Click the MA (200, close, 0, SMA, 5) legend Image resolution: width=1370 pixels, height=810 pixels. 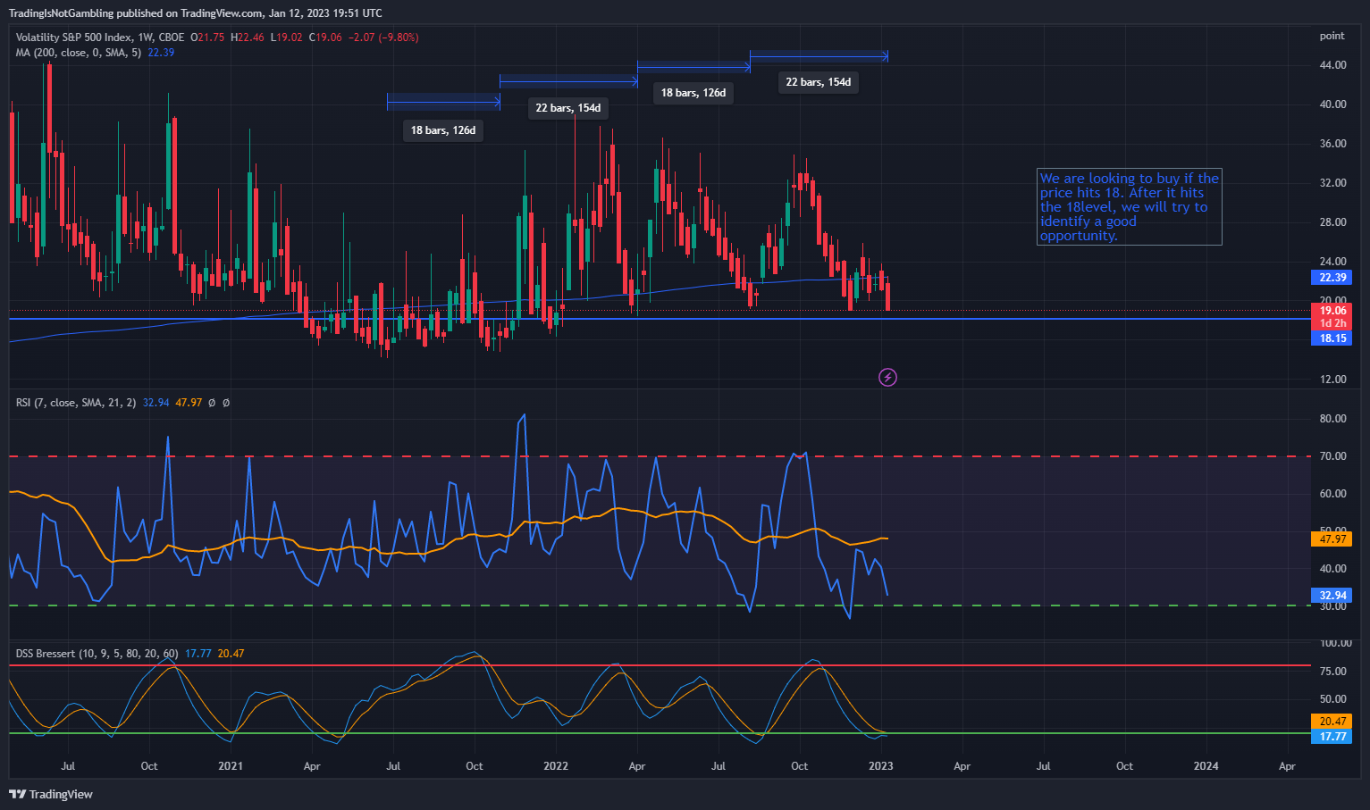pos(79,53)
